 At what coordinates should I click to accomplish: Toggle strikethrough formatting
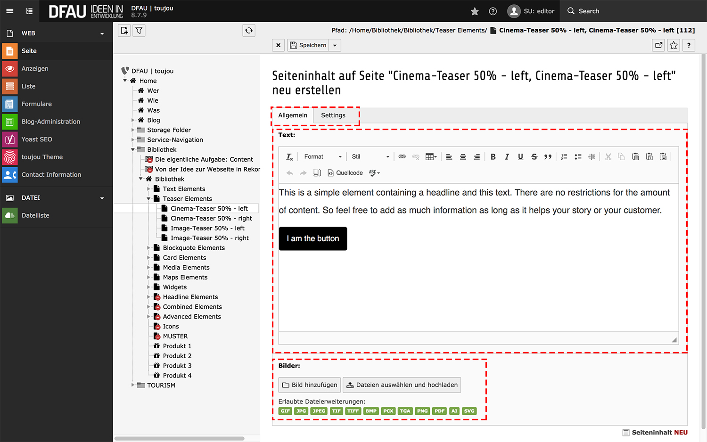pos(534,157)
